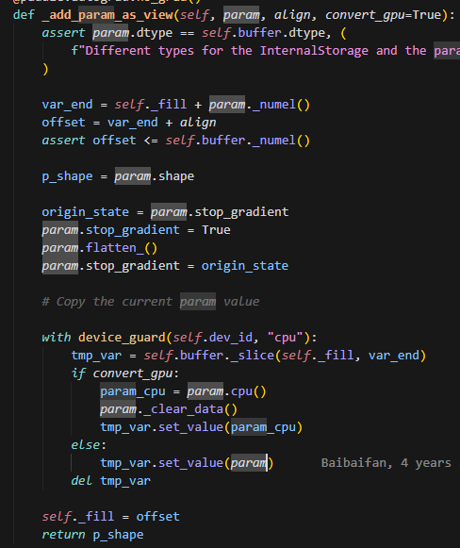Click offset in self._fill = offset
The image size is (460, 548).
157,517
